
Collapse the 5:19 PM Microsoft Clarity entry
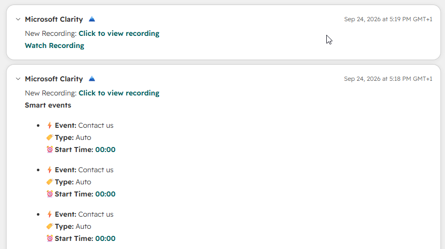pos(18,19)
